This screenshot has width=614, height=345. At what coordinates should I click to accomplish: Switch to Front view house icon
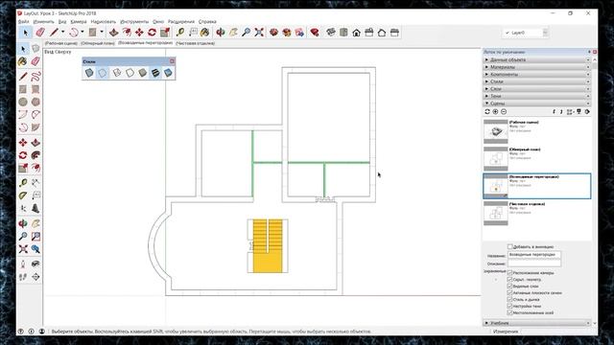356,33
